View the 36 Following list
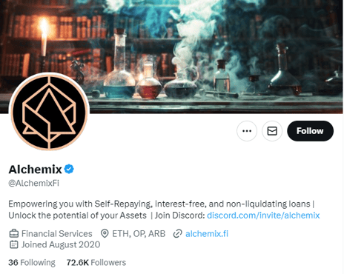 point(32,262)
